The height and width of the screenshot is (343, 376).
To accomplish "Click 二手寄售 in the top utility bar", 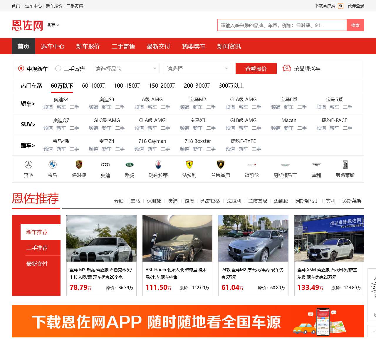I will pyautogui.click(x=75, y=6).
